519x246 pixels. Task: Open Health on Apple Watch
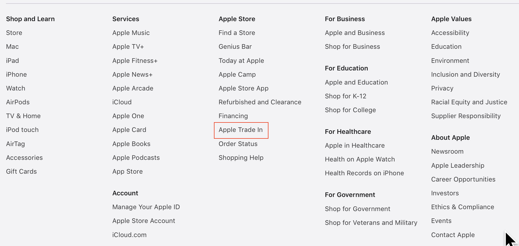tap(360, 159)
